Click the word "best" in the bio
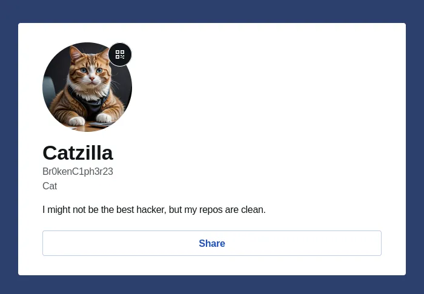Viewport: 424px width, 294px height. (x=122, y=210)
